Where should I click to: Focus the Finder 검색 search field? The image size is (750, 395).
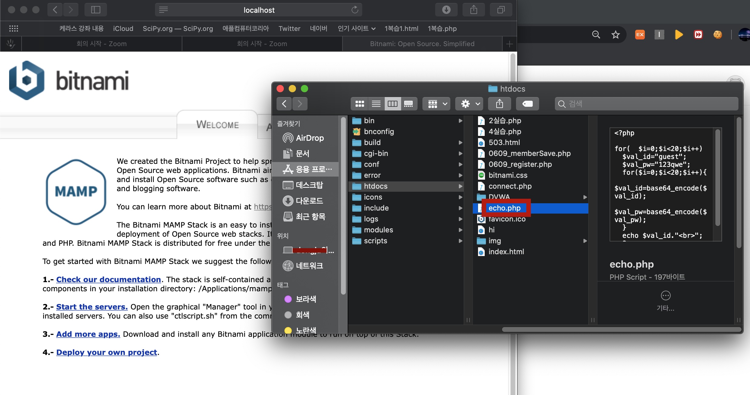tap(647, 104)
